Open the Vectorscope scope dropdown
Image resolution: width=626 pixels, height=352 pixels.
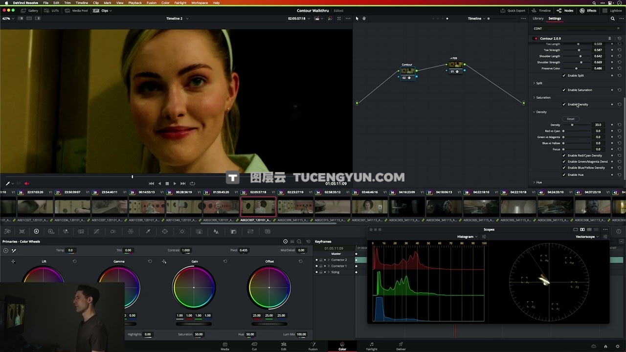coord(587,237)
